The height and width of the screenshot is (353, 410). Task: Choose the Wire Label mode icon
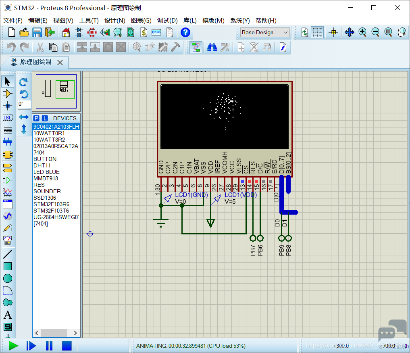[x=7, y=118]
